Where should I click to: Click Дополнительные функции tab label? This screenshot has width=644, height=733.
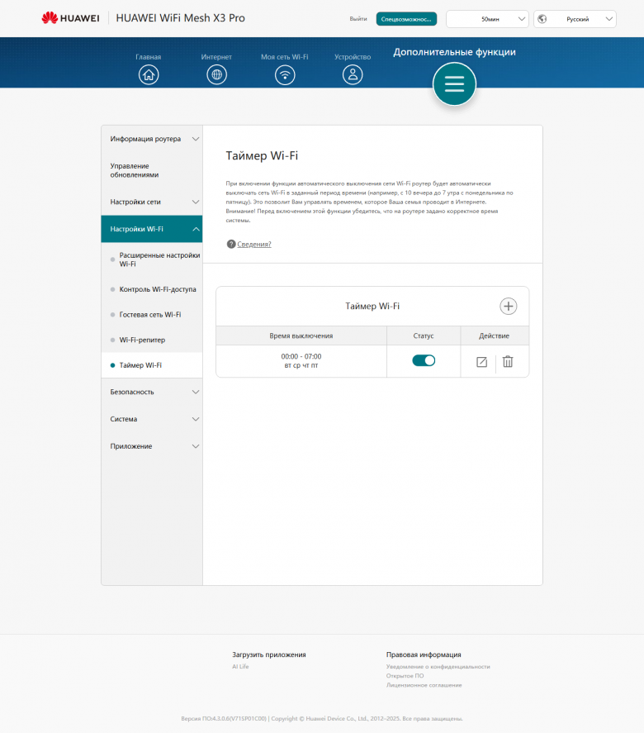click(x=454, y=52)
